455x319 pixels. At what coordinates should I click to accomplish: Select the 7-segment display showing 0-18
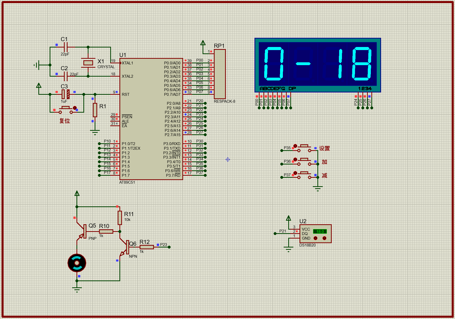[x=318, y=65]
